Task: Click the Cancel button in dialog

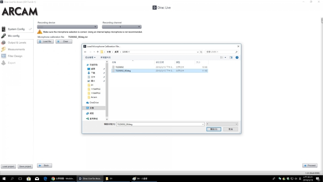Action: (x=231, y=129)
